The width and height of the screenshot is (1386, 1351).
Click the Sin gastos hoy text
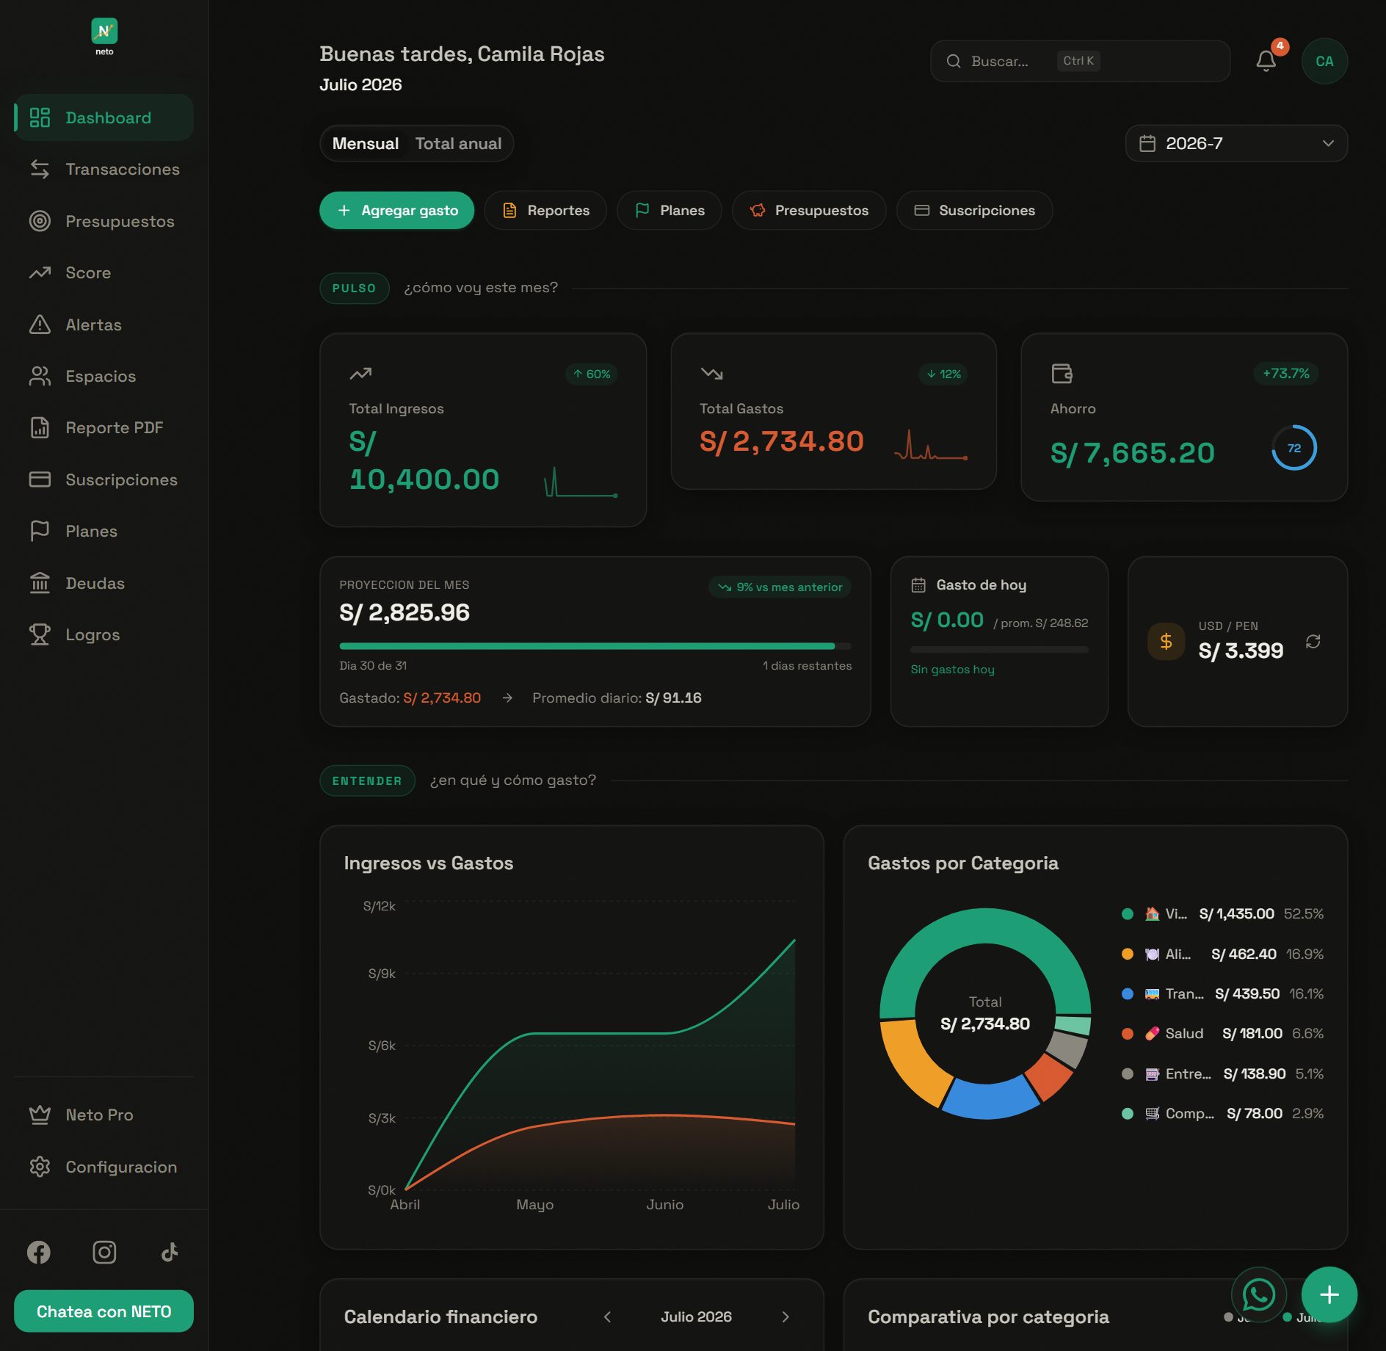[952, 670]
